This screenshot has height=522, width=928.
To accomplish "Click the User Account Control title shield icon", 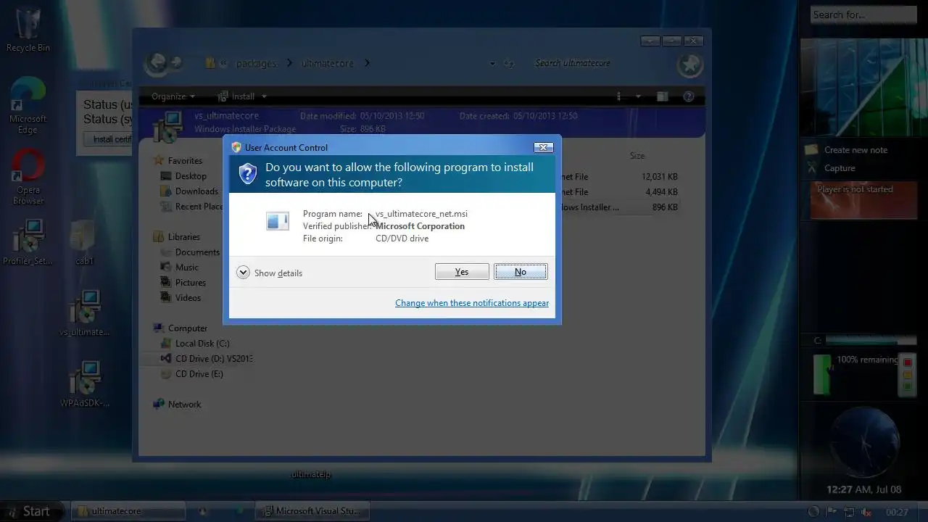I will tap(236, 147).
